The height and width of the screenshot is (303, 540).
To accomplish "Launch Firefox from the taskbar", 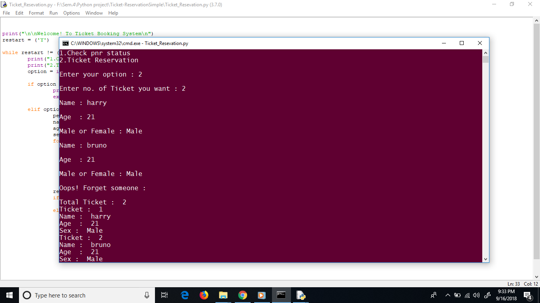I will click(x=204, y=295).
